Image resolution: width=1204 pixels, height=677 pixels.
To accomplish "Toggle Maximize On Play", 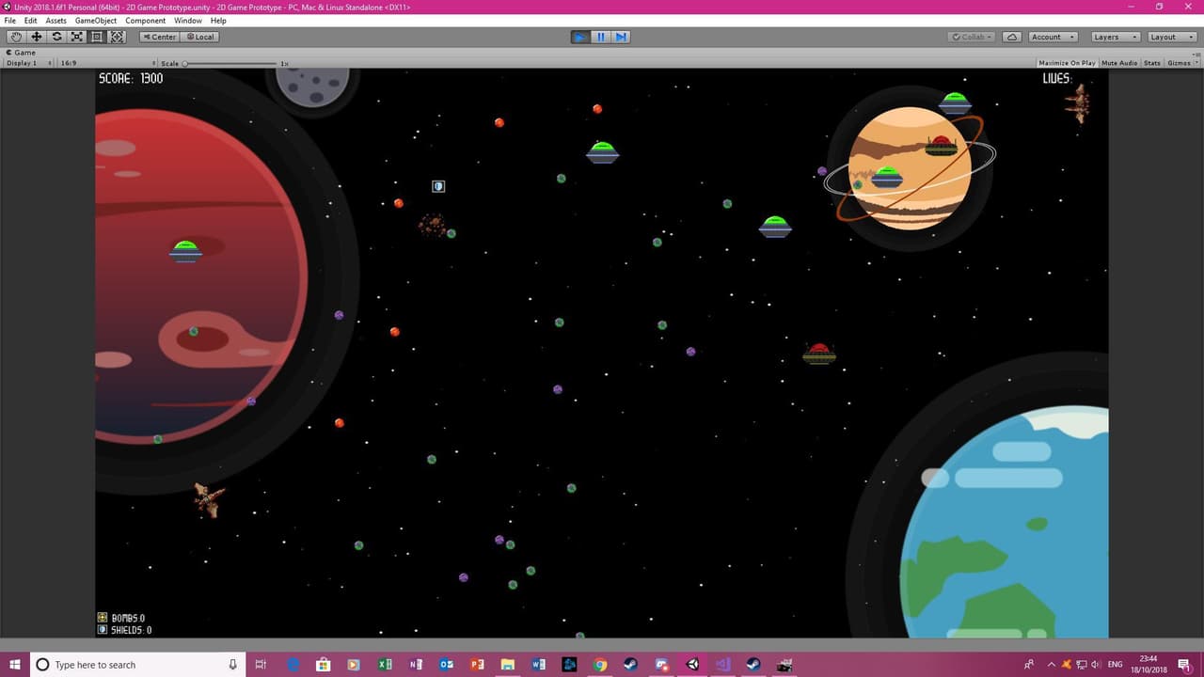I will tap(1067, 63).
